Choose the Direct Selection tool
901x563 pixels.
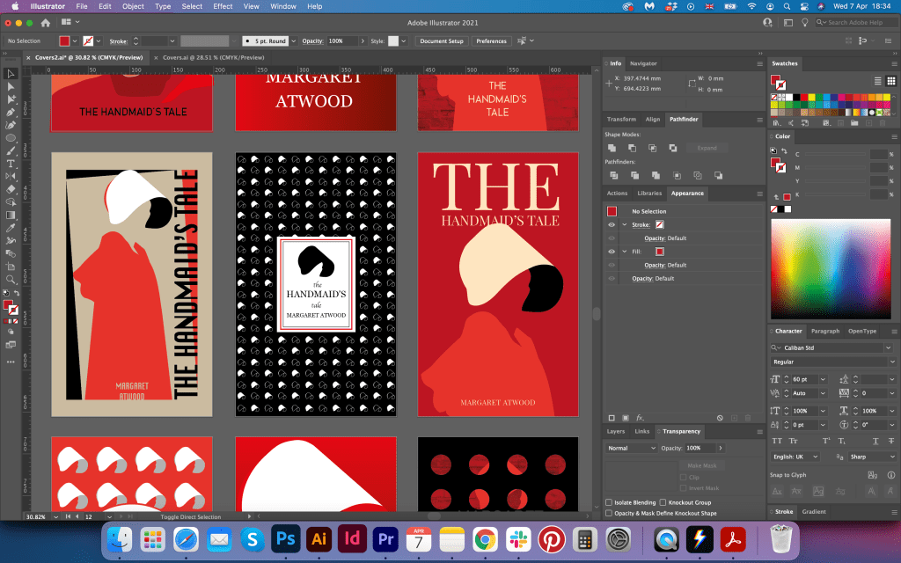point(11,87)
